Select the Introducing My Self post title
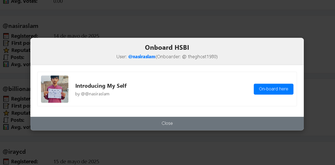Image resolution: width=335 pixels, height=165 pixels. [101, 86]
